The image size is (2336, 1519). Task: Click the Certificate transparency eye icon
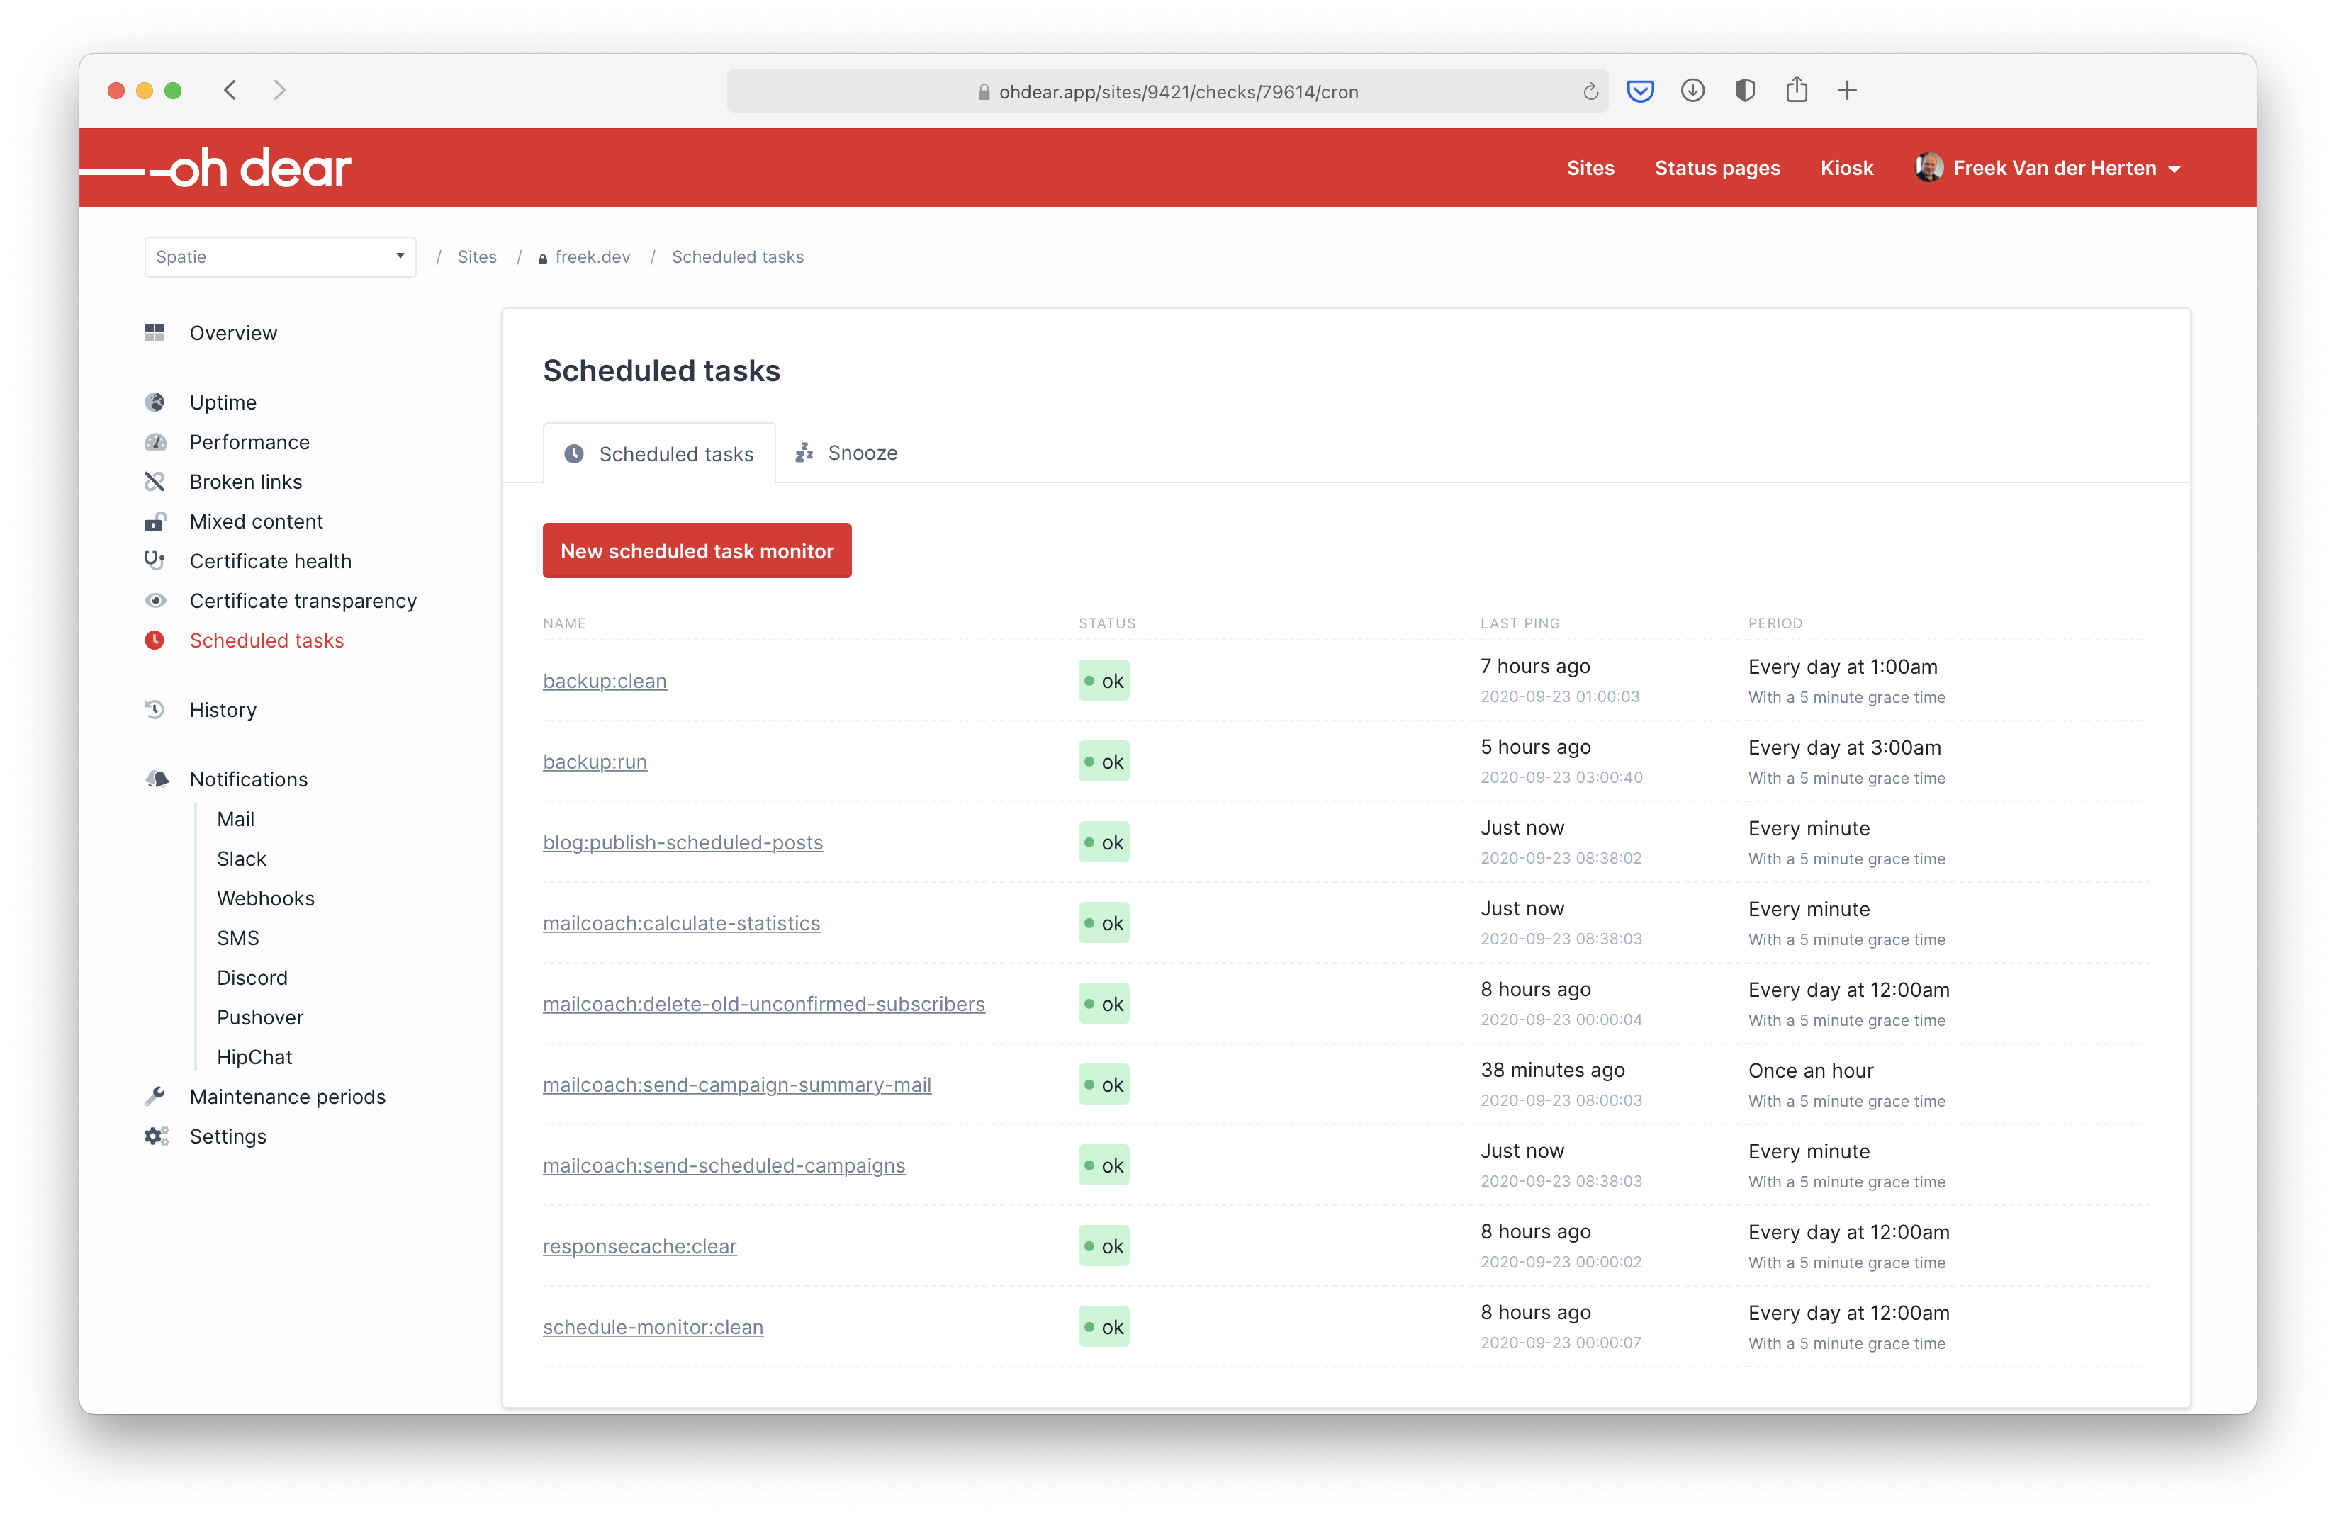click(x=155, y=601)
